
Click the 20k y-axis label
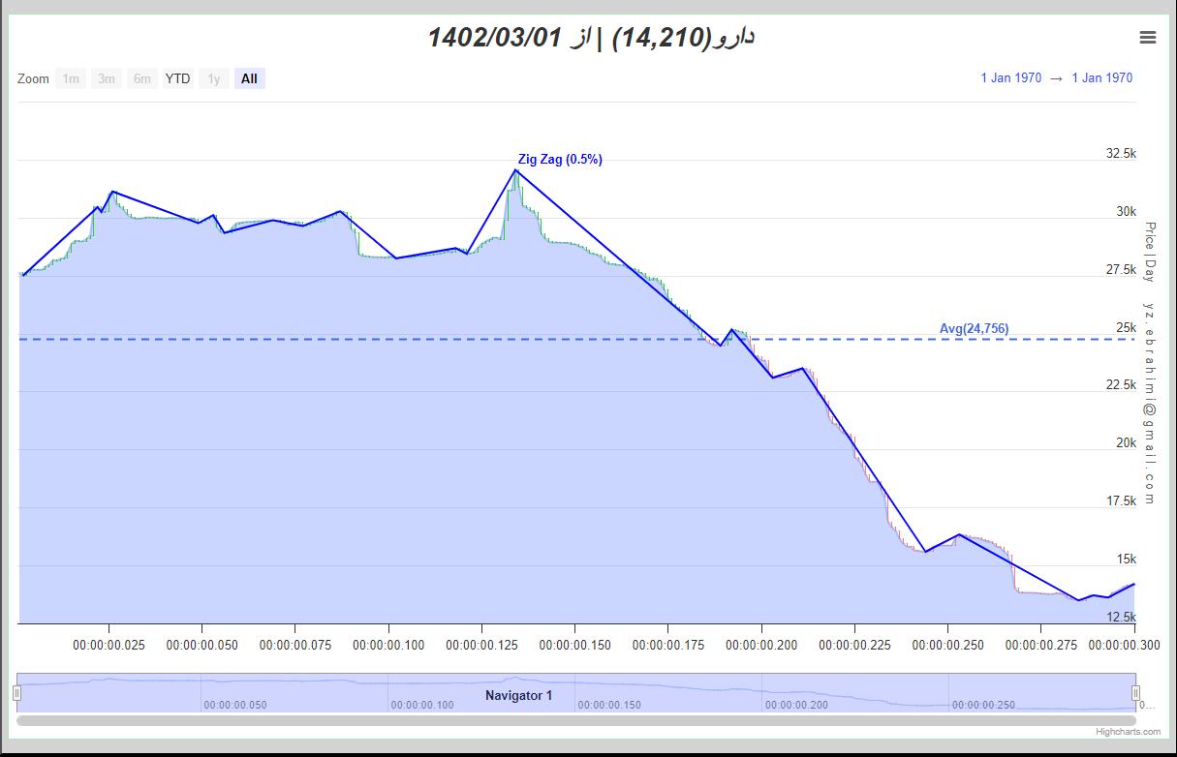tap(1127, 442)
